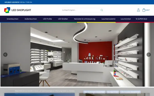Screen dimensions: 154x96
Task: Click cookie notice text Diese Website verwendet Cookies
Action: 45,91
